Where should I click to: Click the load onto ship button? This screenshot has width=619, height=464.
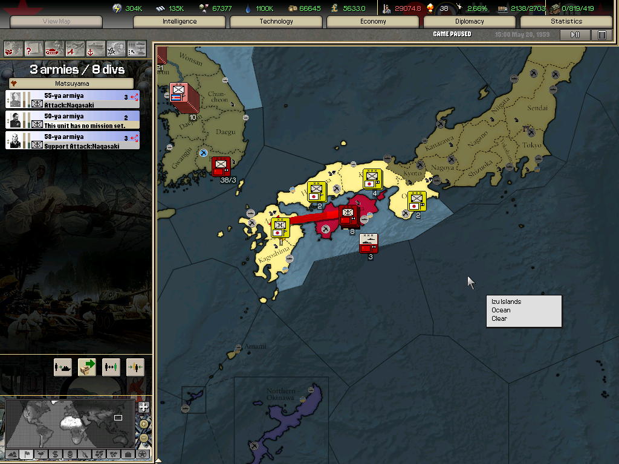click(63, 367)
